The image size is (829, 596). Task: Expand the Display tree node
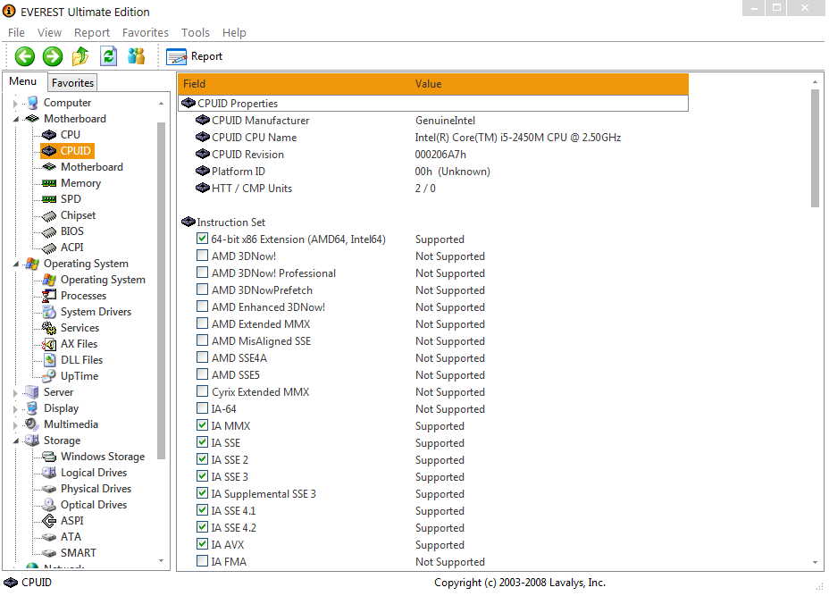(x=15, y=408)
